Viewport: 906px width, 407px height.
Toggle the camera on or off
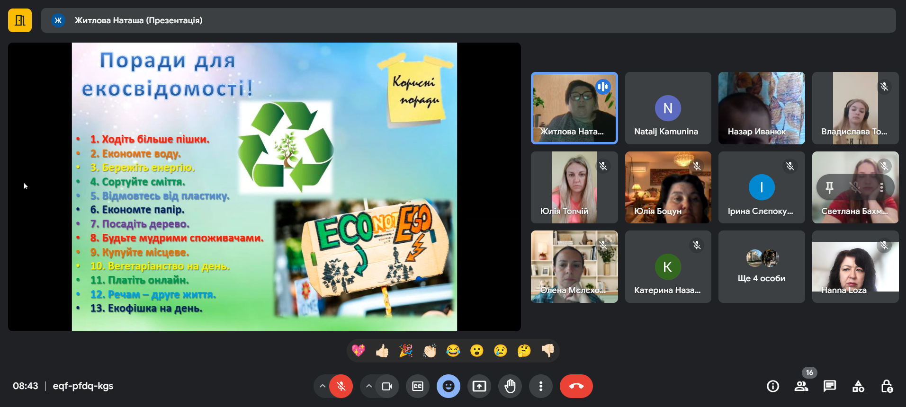(x=387, y=386)
